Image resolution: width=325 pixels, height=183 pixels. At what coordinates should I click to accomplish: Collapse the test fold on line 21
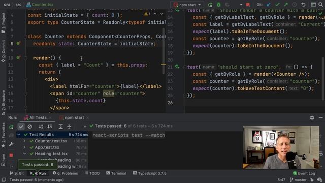[184, 67]
